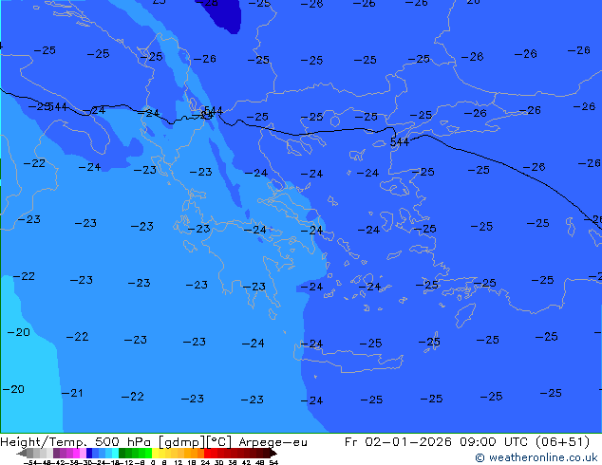The width and height of the screenshot is (602, 465).
Task: Click the Rhodes island outline
Action: tap(465, 315)
